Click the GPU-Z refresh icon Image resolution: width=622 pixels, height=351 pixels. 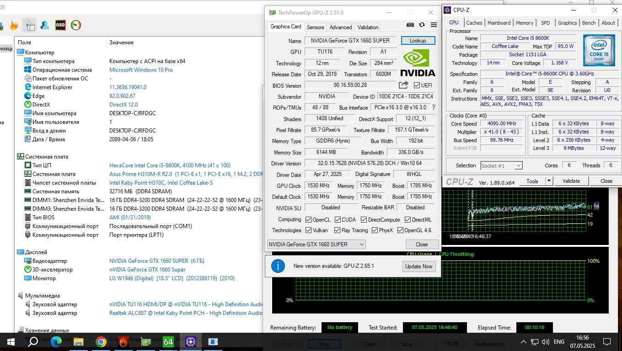(422, 25)
